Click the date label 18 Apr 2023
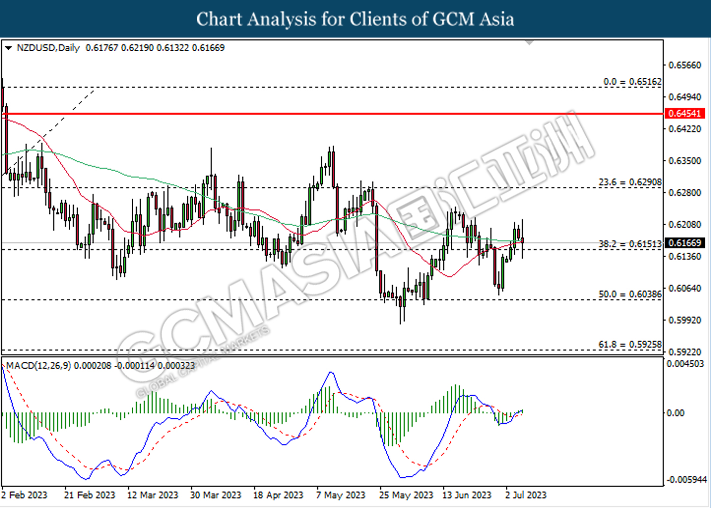Image resolution: width=711 pixels, height=508 pixels. pos(278,495)
